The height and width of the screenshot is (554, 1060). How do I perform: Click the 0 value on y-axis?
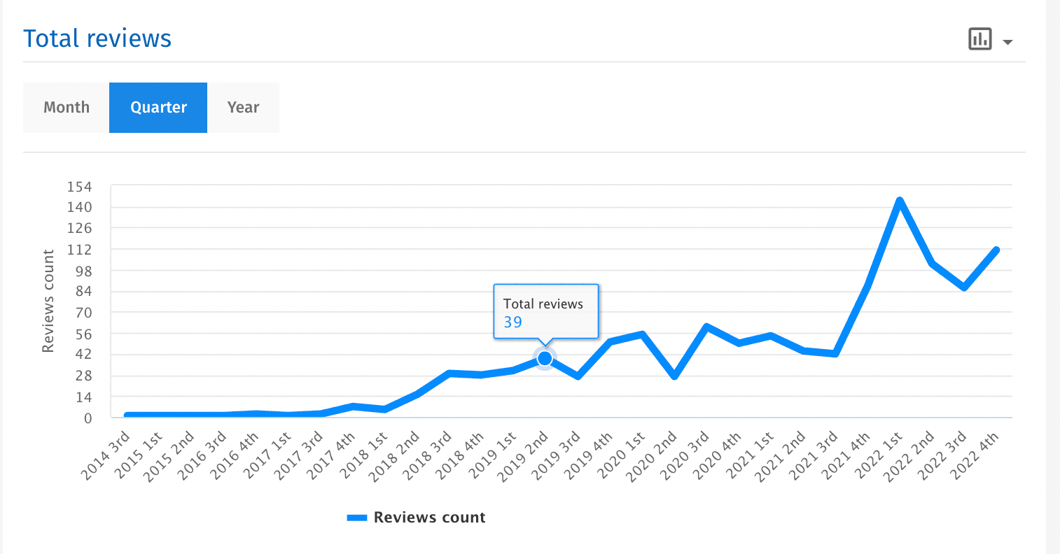88,418
